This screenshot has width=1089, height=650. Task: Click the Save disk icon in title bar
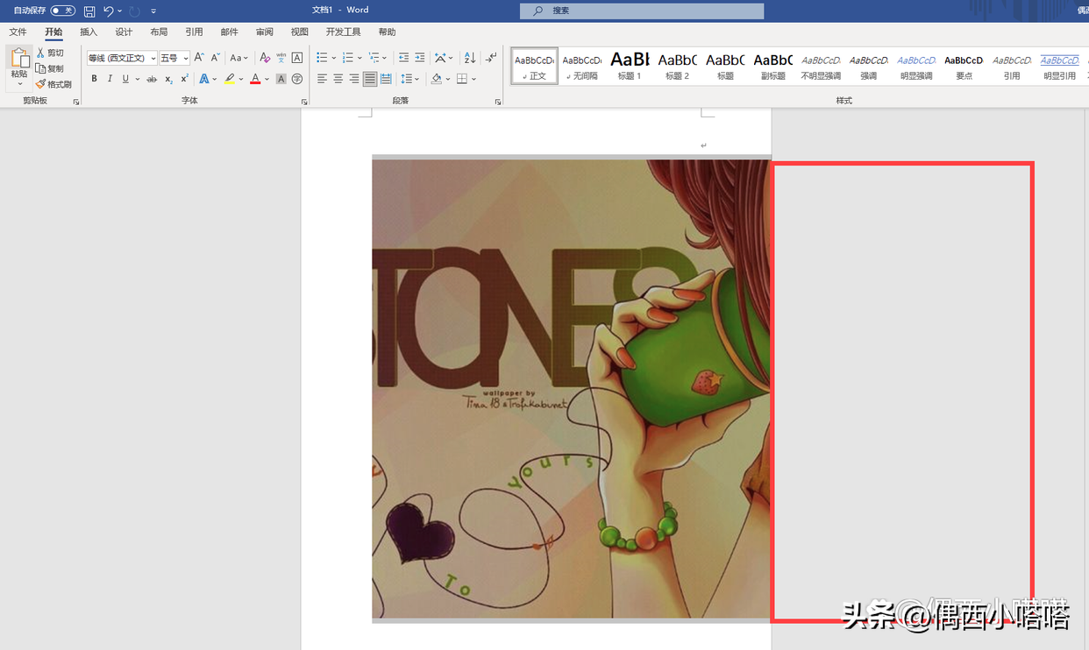[89, 11]
